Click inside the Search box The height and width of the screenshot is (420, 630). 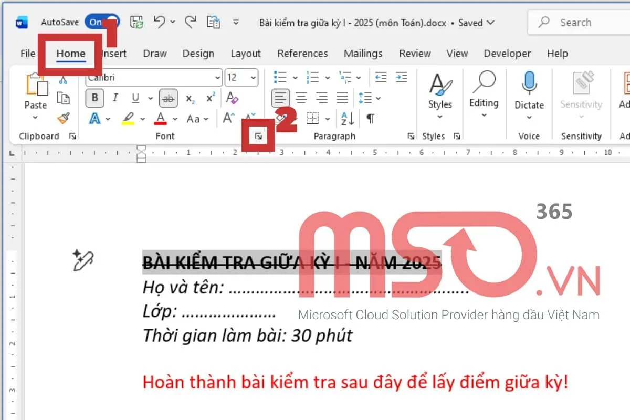click(577, 22)
